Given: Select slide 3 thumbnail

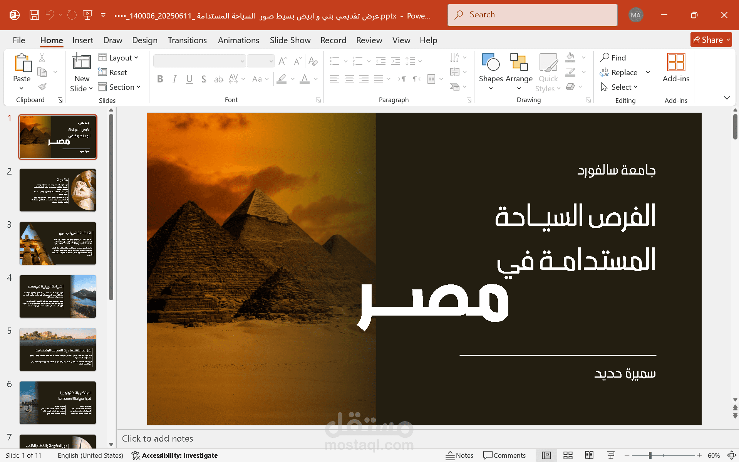Looking at the screenshot, I should click(x=58, y=243).
